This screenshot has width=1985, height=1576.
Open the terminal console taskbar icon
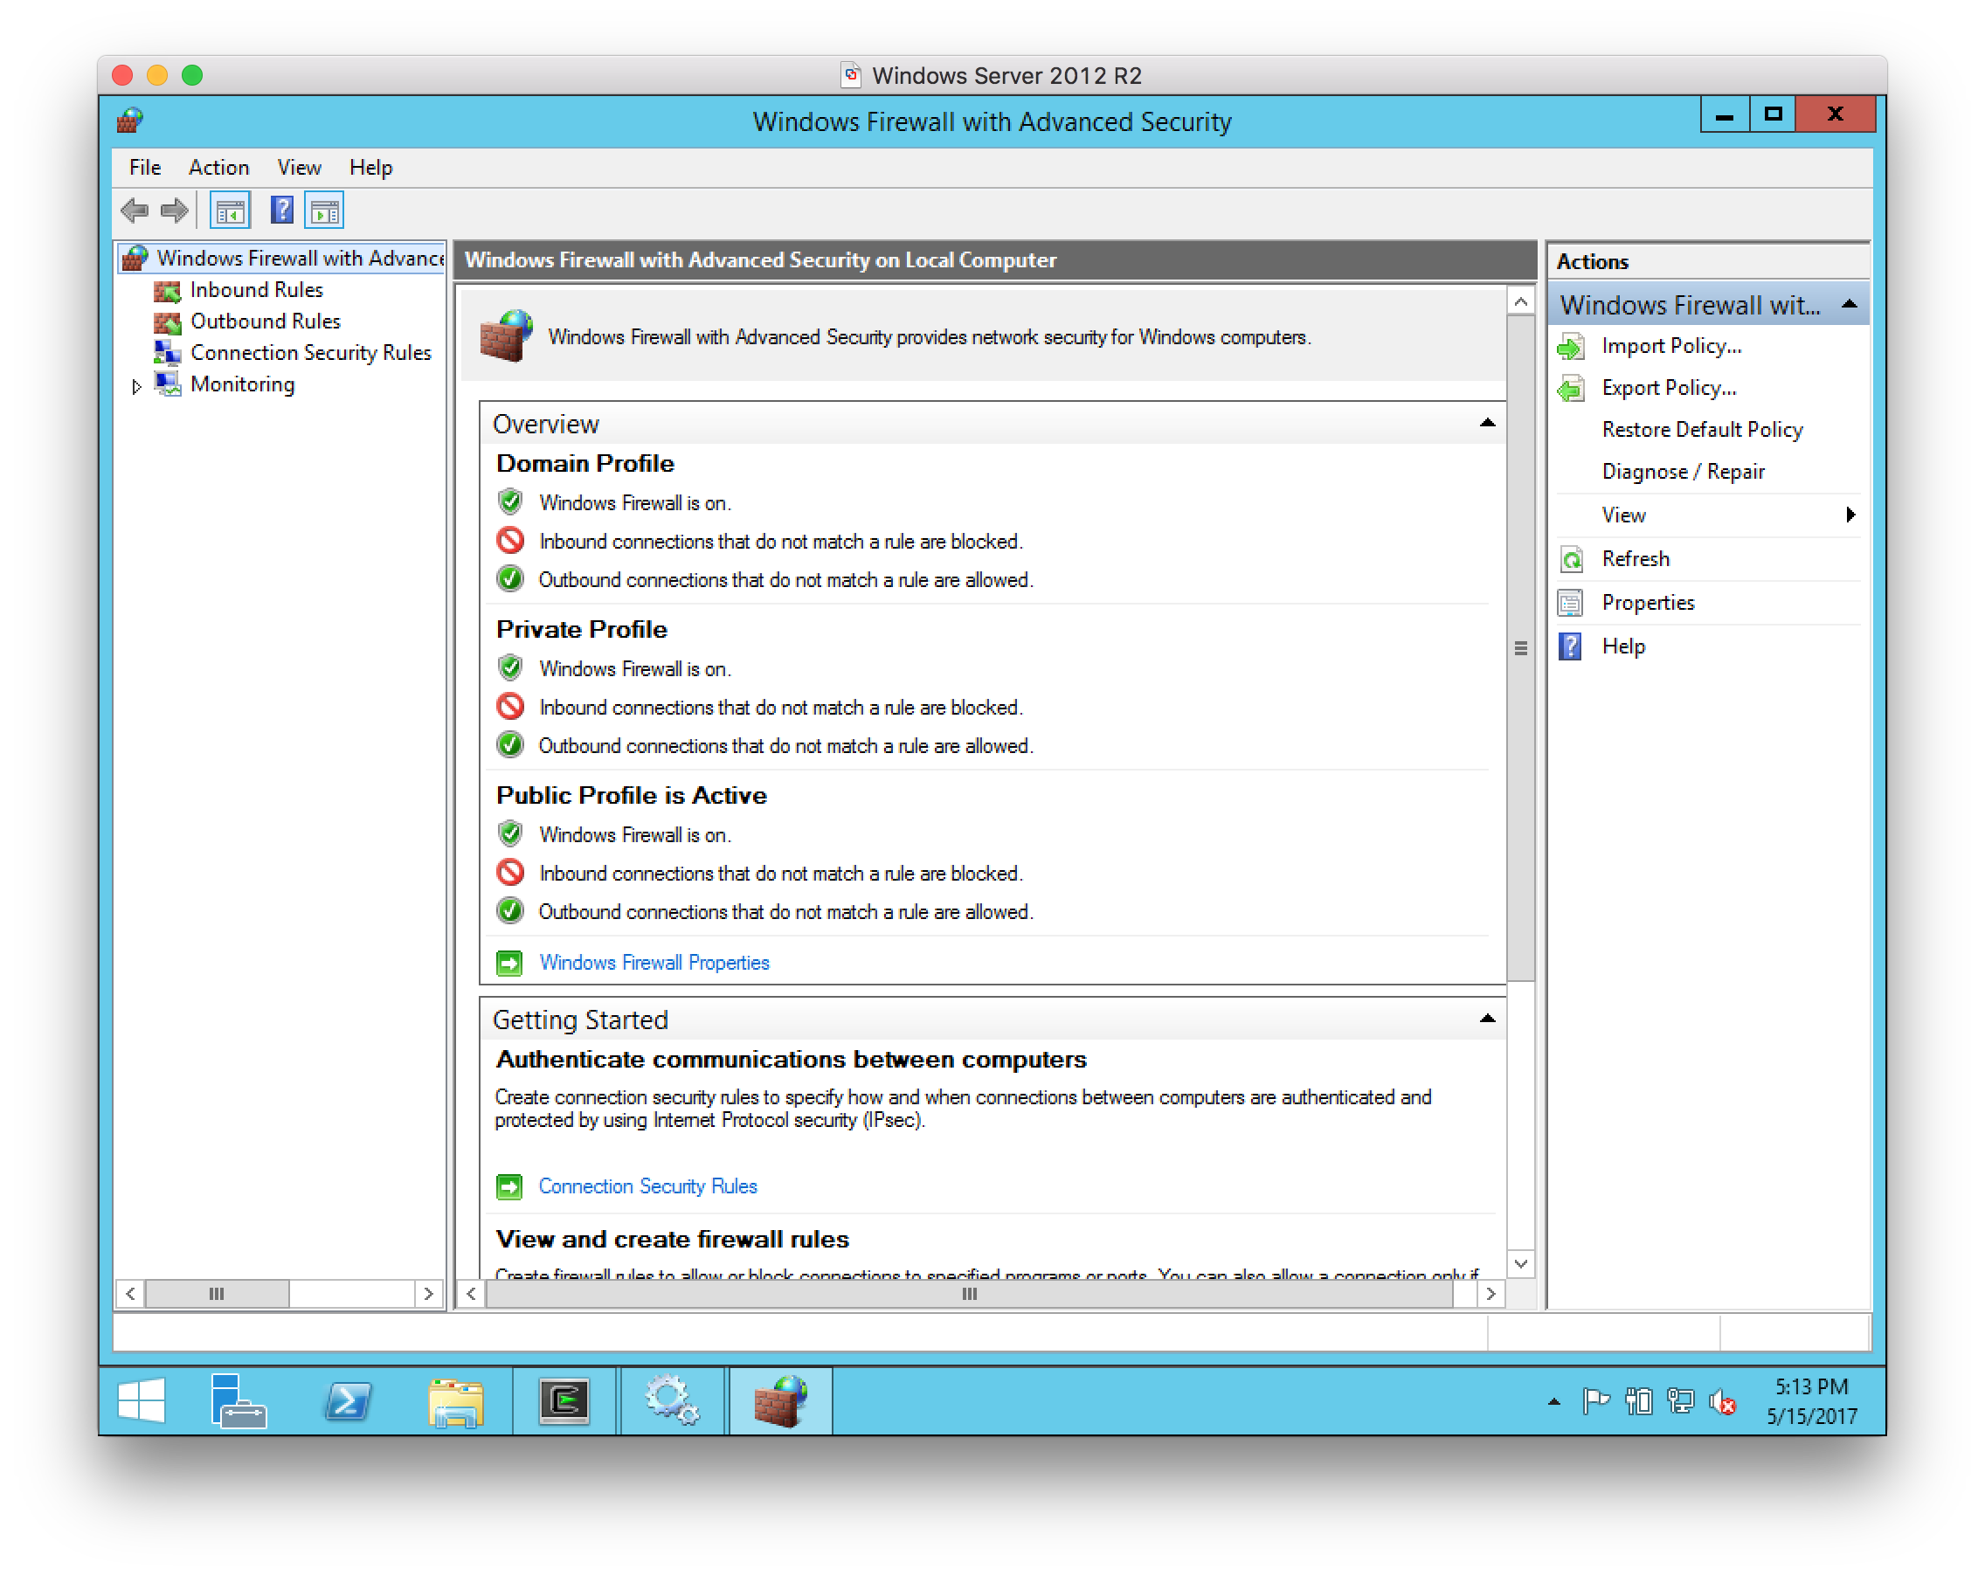point(564,1400)
